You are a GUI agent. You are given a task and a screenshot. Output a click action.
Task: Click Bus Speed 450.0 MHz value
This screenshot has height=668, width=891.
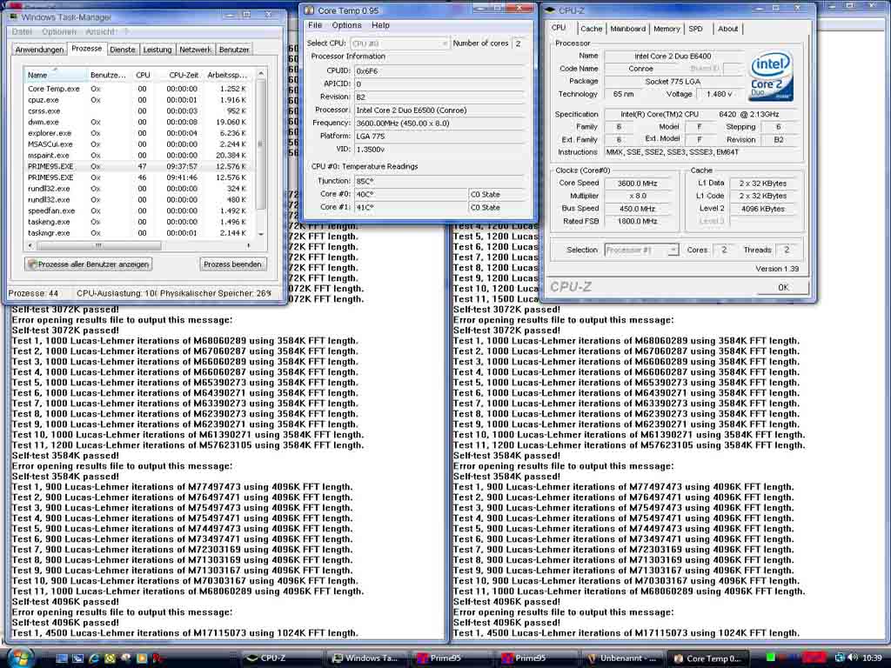pyautogui.click(x=638, y=209)
